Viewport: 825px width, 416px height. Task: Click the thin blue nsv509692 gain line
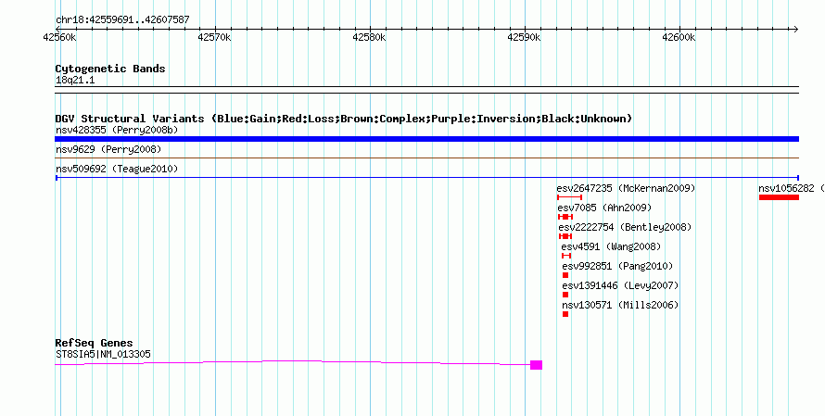coord(426,178)
